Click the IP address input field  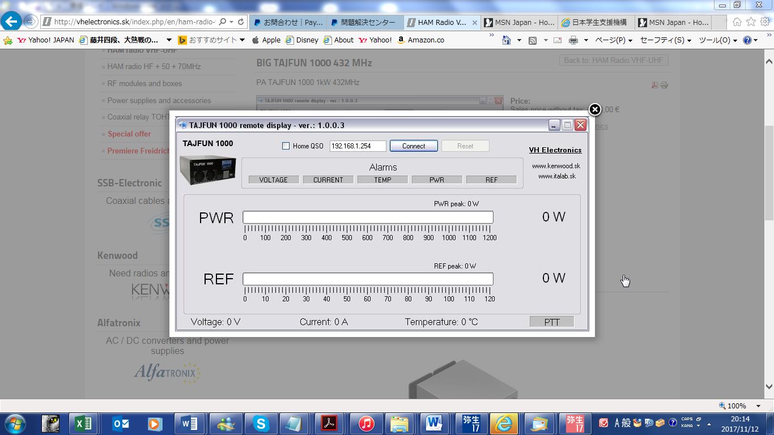coord(358,146)
